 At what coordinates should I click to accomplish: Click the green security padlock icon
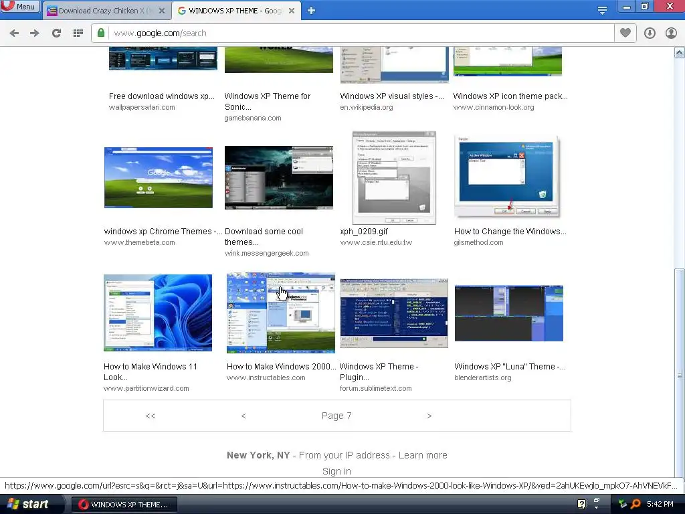[101, 33]
